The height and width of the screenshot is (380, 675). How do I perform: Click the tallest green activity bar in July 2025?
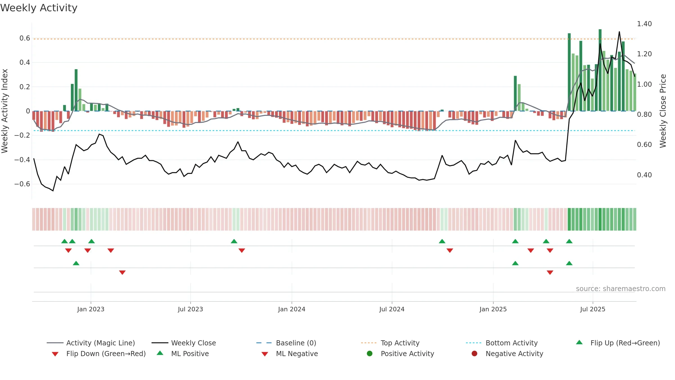(x=600, y=70)
